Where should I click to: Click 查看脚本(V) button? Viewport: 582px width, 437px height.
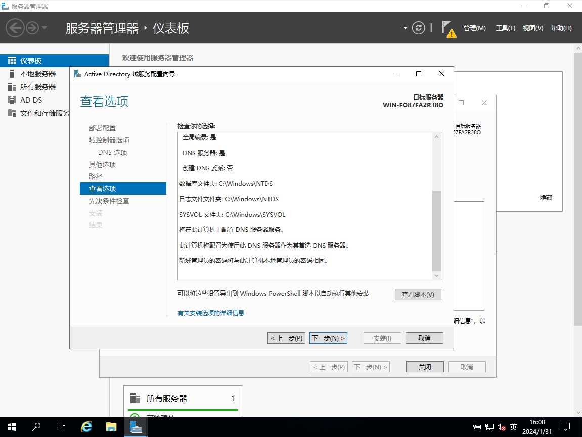point(418,295)
